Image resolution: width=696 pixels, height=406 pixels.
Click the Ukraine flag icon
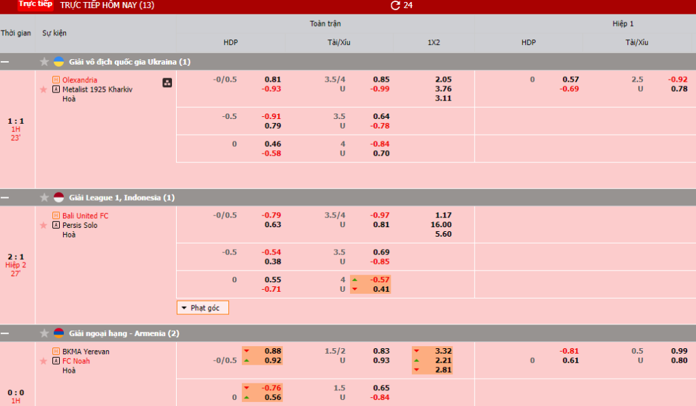tap(59, 62)
